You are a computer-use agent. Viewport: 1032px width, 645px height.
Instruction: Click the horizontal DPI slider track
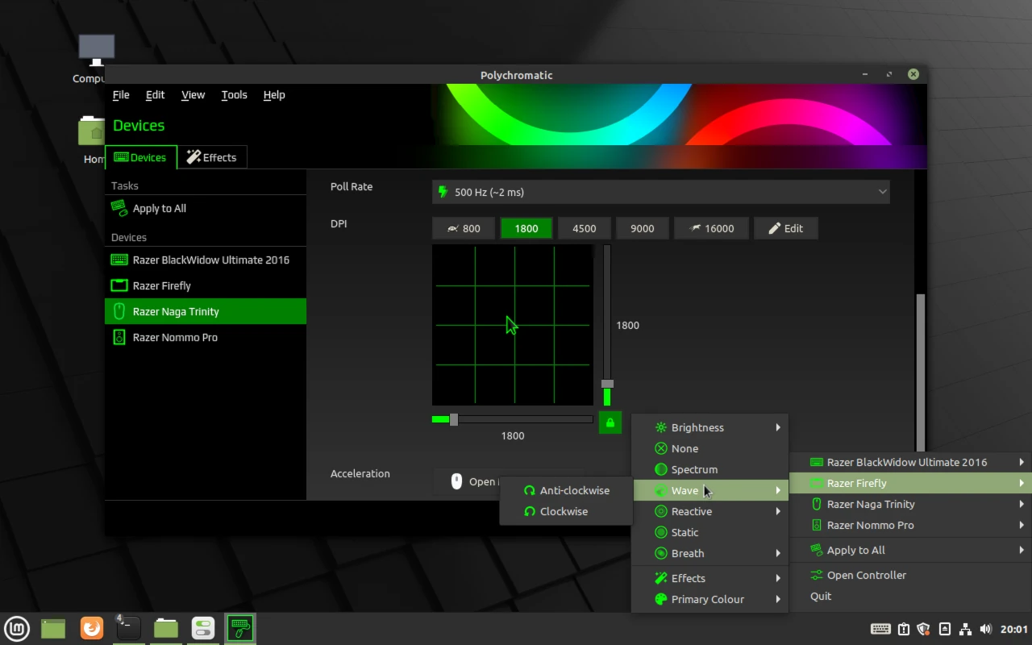[x=513, y=419]
